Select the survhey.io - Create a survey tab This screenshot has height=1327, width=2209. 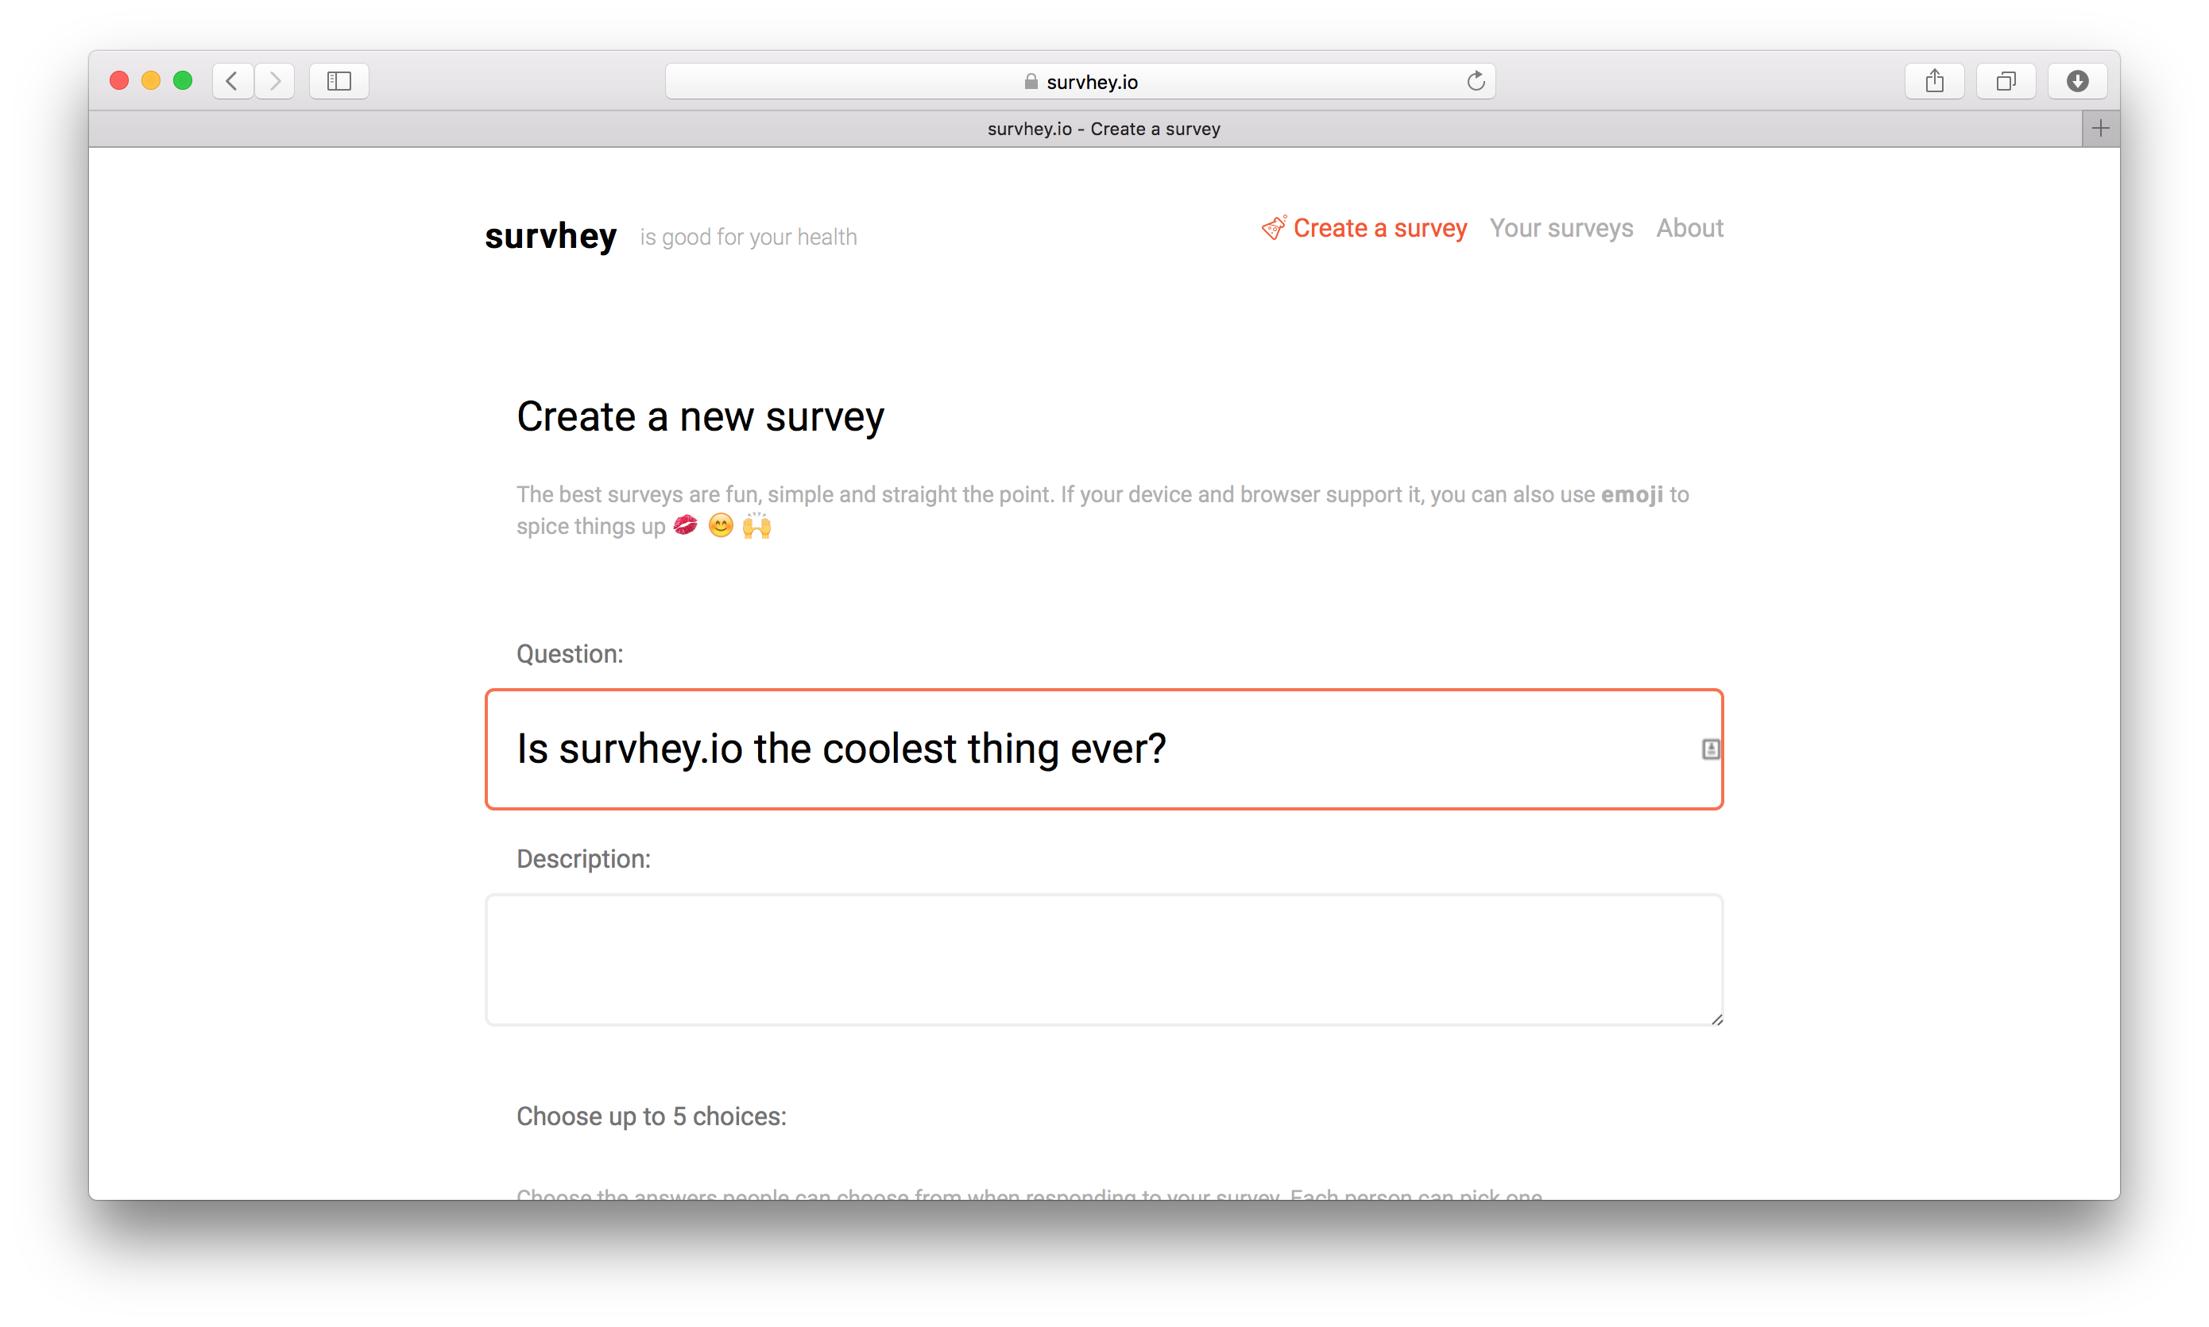(1102, 128)
